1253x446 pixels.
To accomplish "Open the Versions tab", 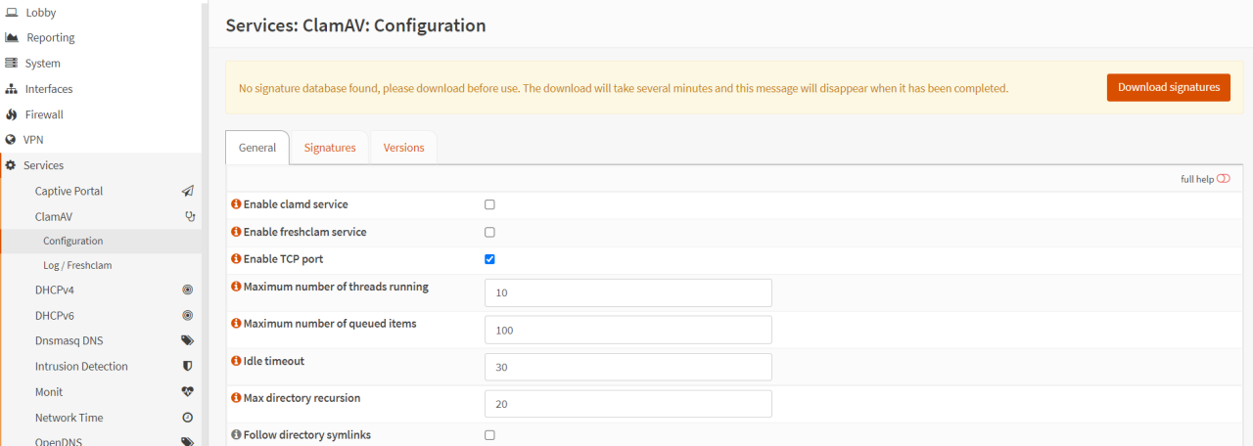I will 403,148.
